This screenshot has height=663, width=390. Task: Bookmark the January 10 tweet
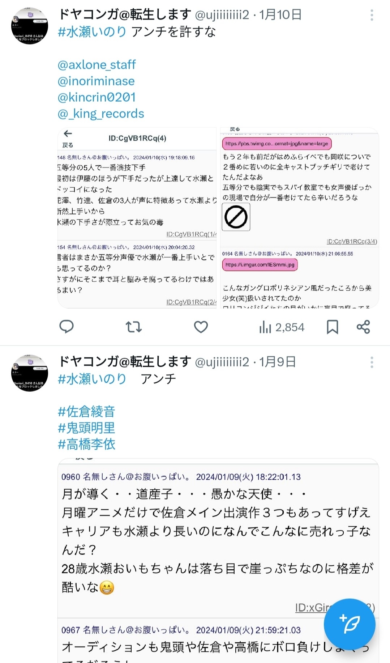click(x=332, y=327)
